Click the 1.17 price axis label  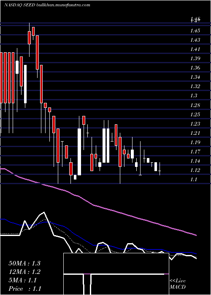coord(195,151)
